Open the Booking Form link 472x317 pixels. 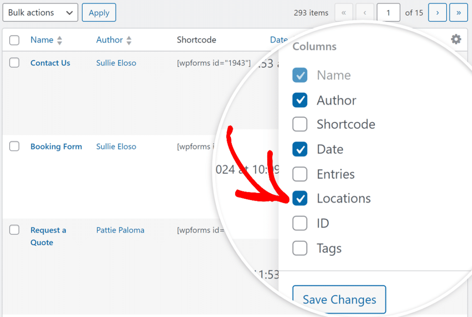coord(56,146)
